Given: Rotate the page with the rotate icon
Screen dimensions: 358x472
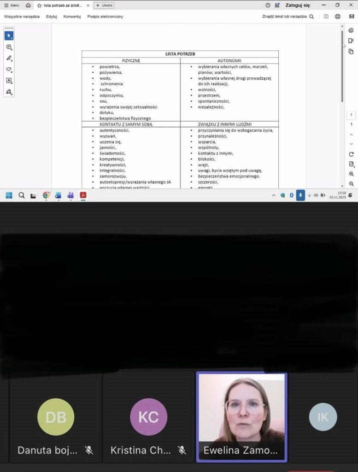Looking at the screenshot, I should pos(352,154).
